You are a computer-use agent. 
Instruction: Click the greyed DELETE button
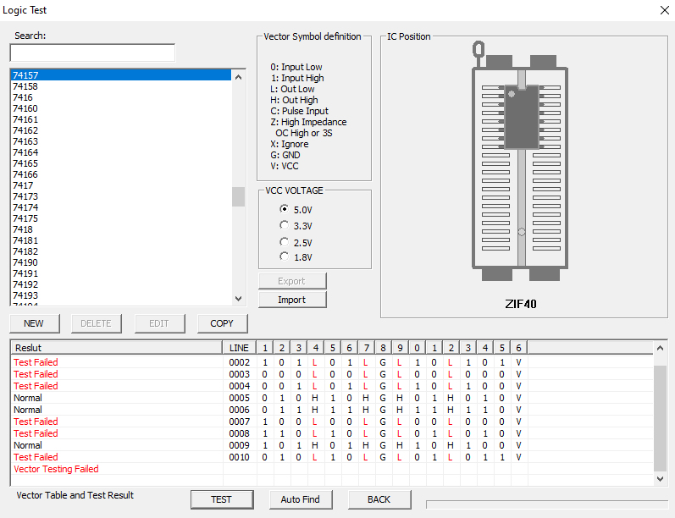coord(97,323)
